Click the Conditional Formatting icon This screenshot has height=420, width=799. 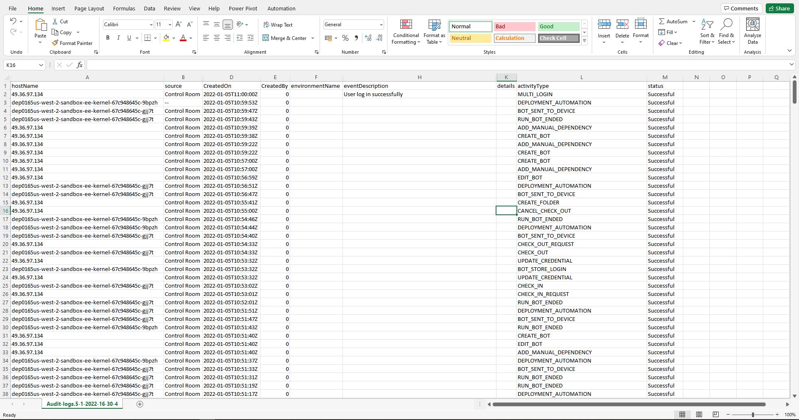[x=406, y=25]
